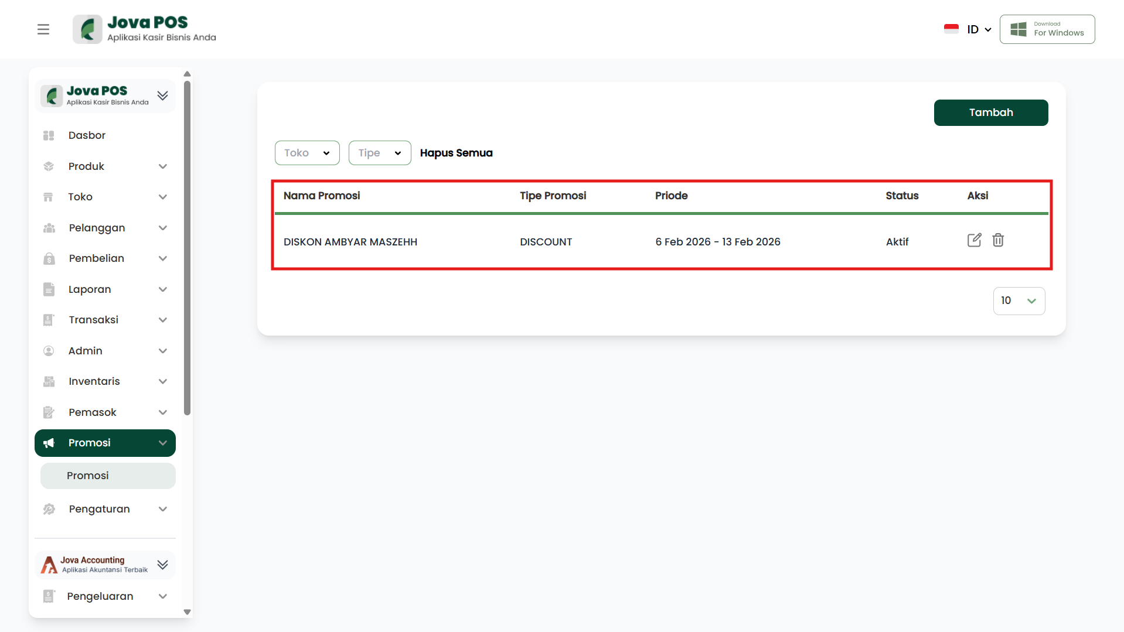Click the hamburger menu icon
The width and height of the screenshot is (1124, 632).
coord(43,29)
